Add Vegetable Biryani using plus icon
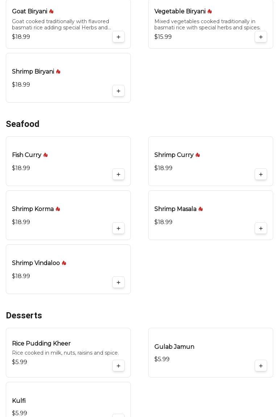Viewport: 279px width, 417px height. 261,37
